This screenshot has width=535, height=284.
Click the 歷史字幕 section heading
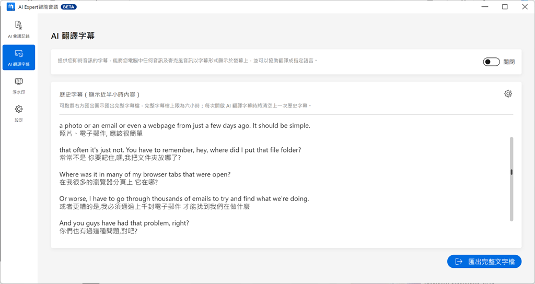point(99,94)
